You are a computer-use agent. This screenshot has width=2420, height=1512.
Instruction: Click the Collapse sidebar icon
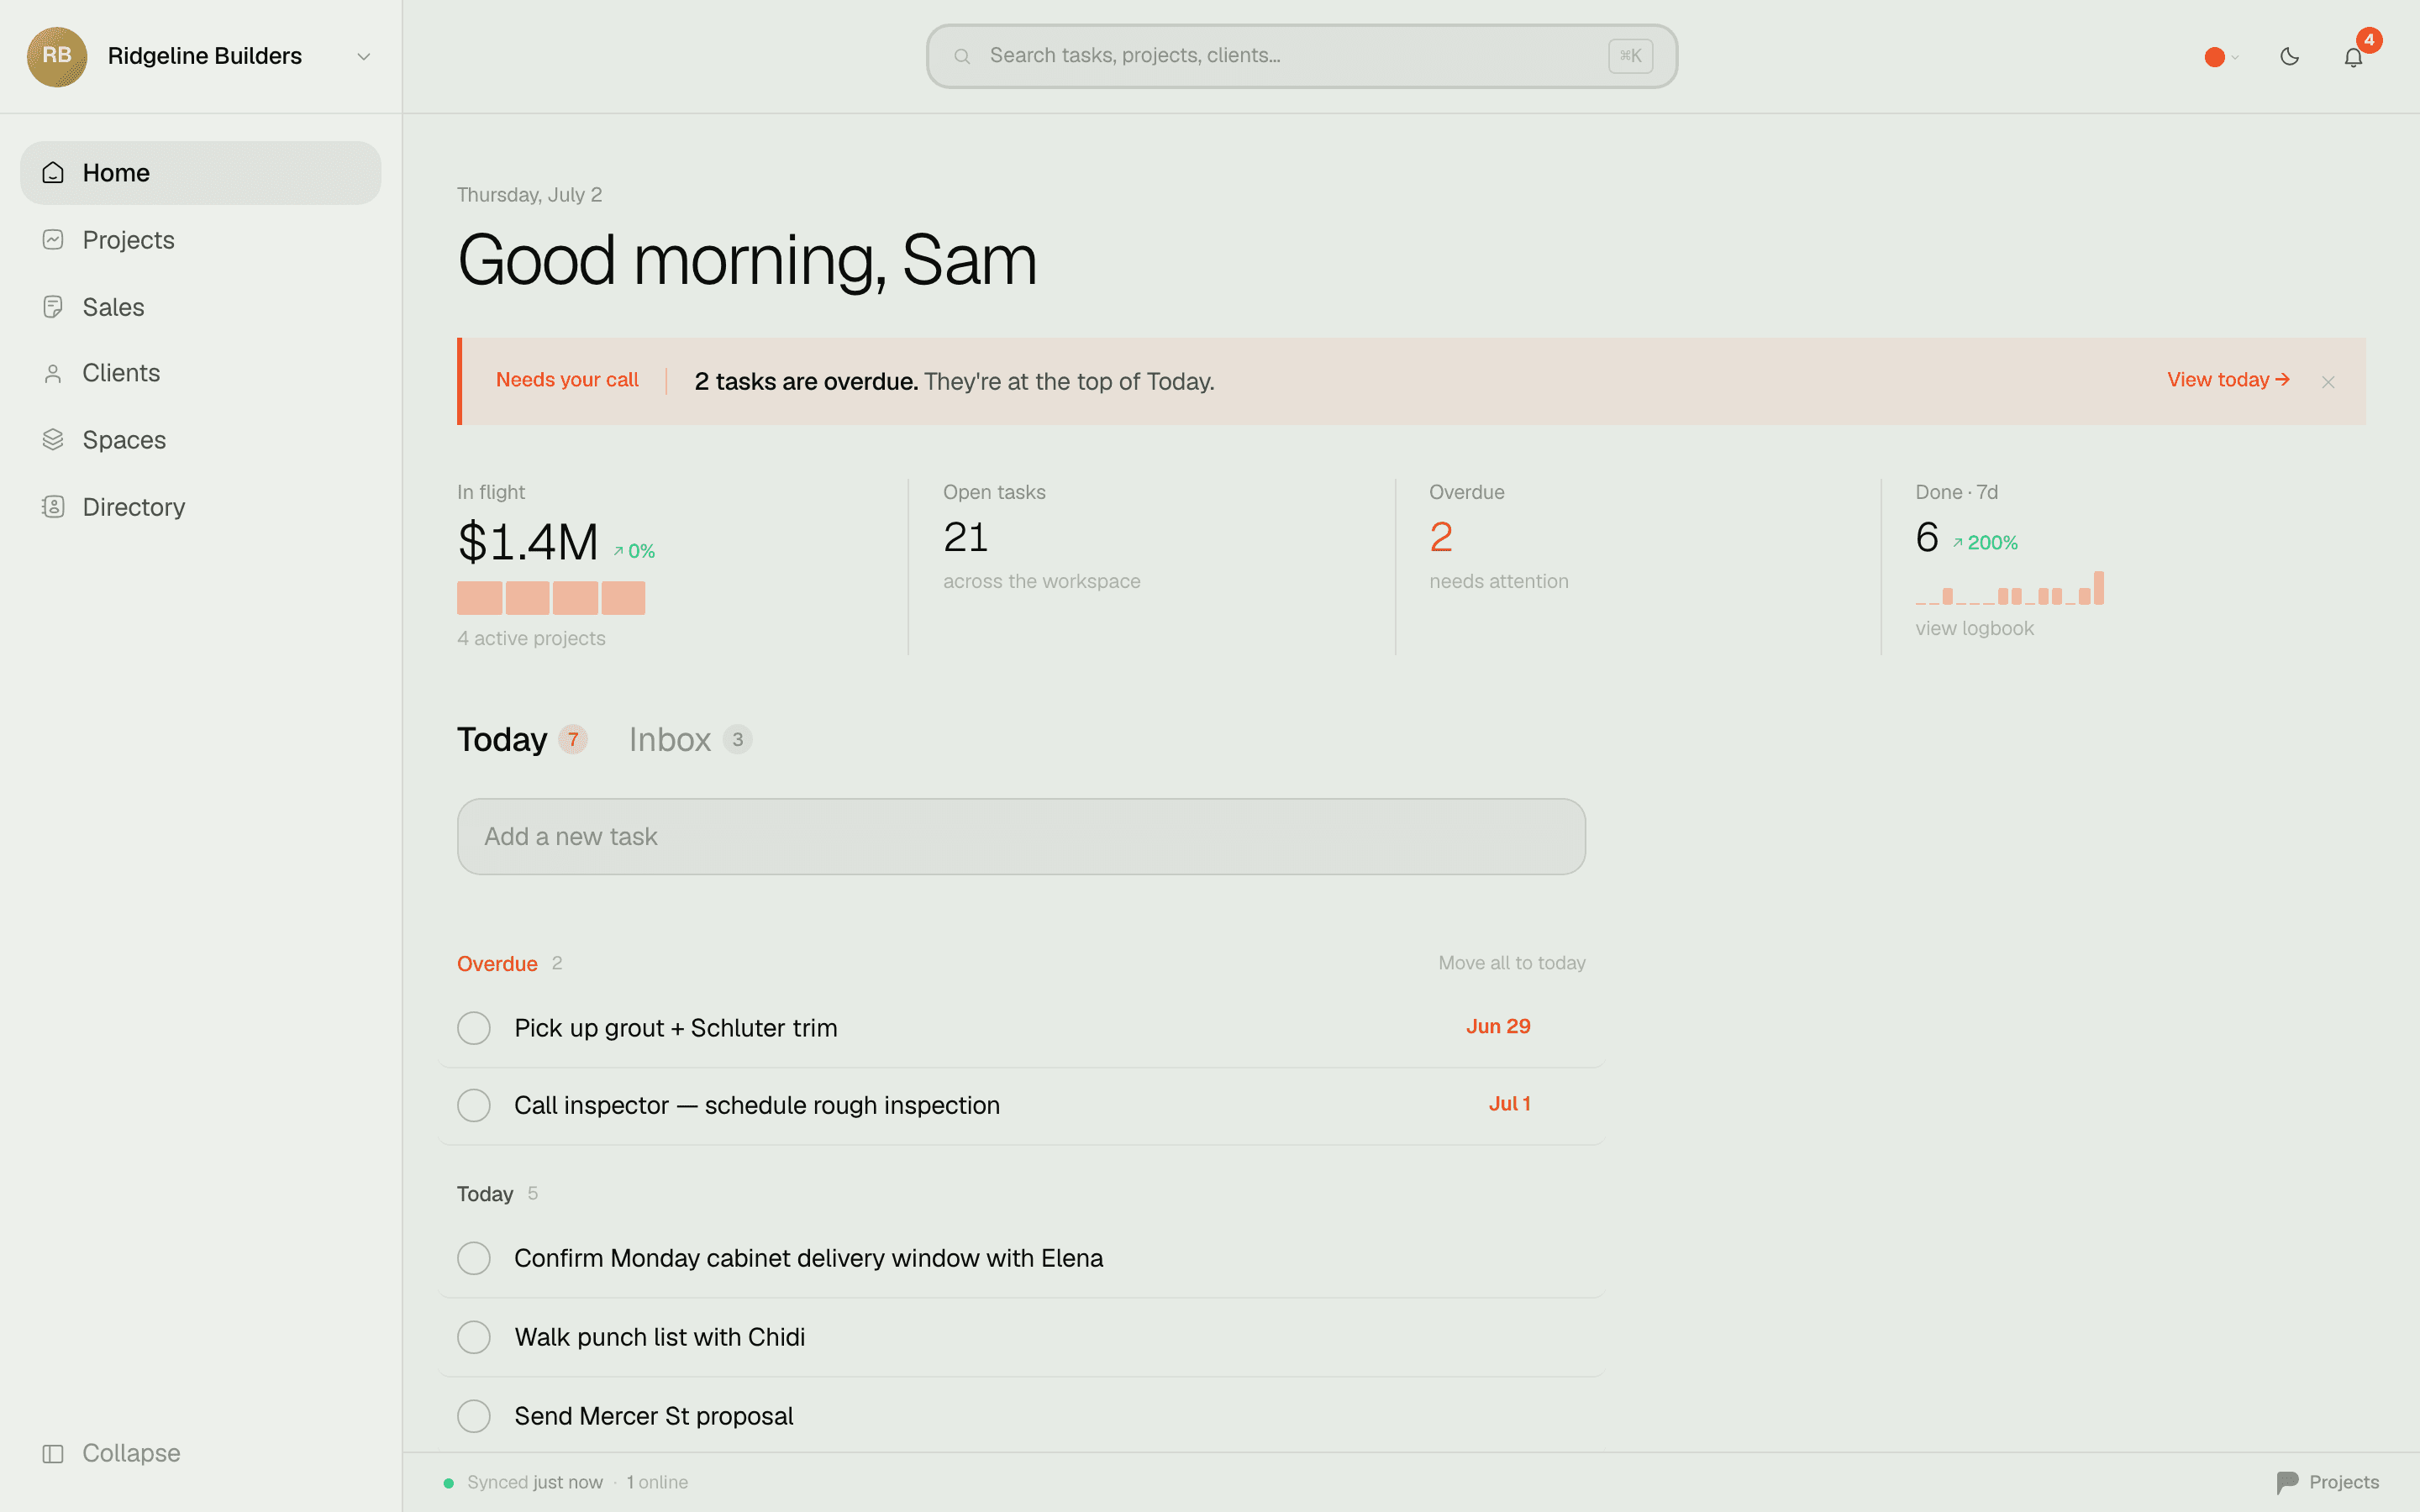pos(53,1453)
